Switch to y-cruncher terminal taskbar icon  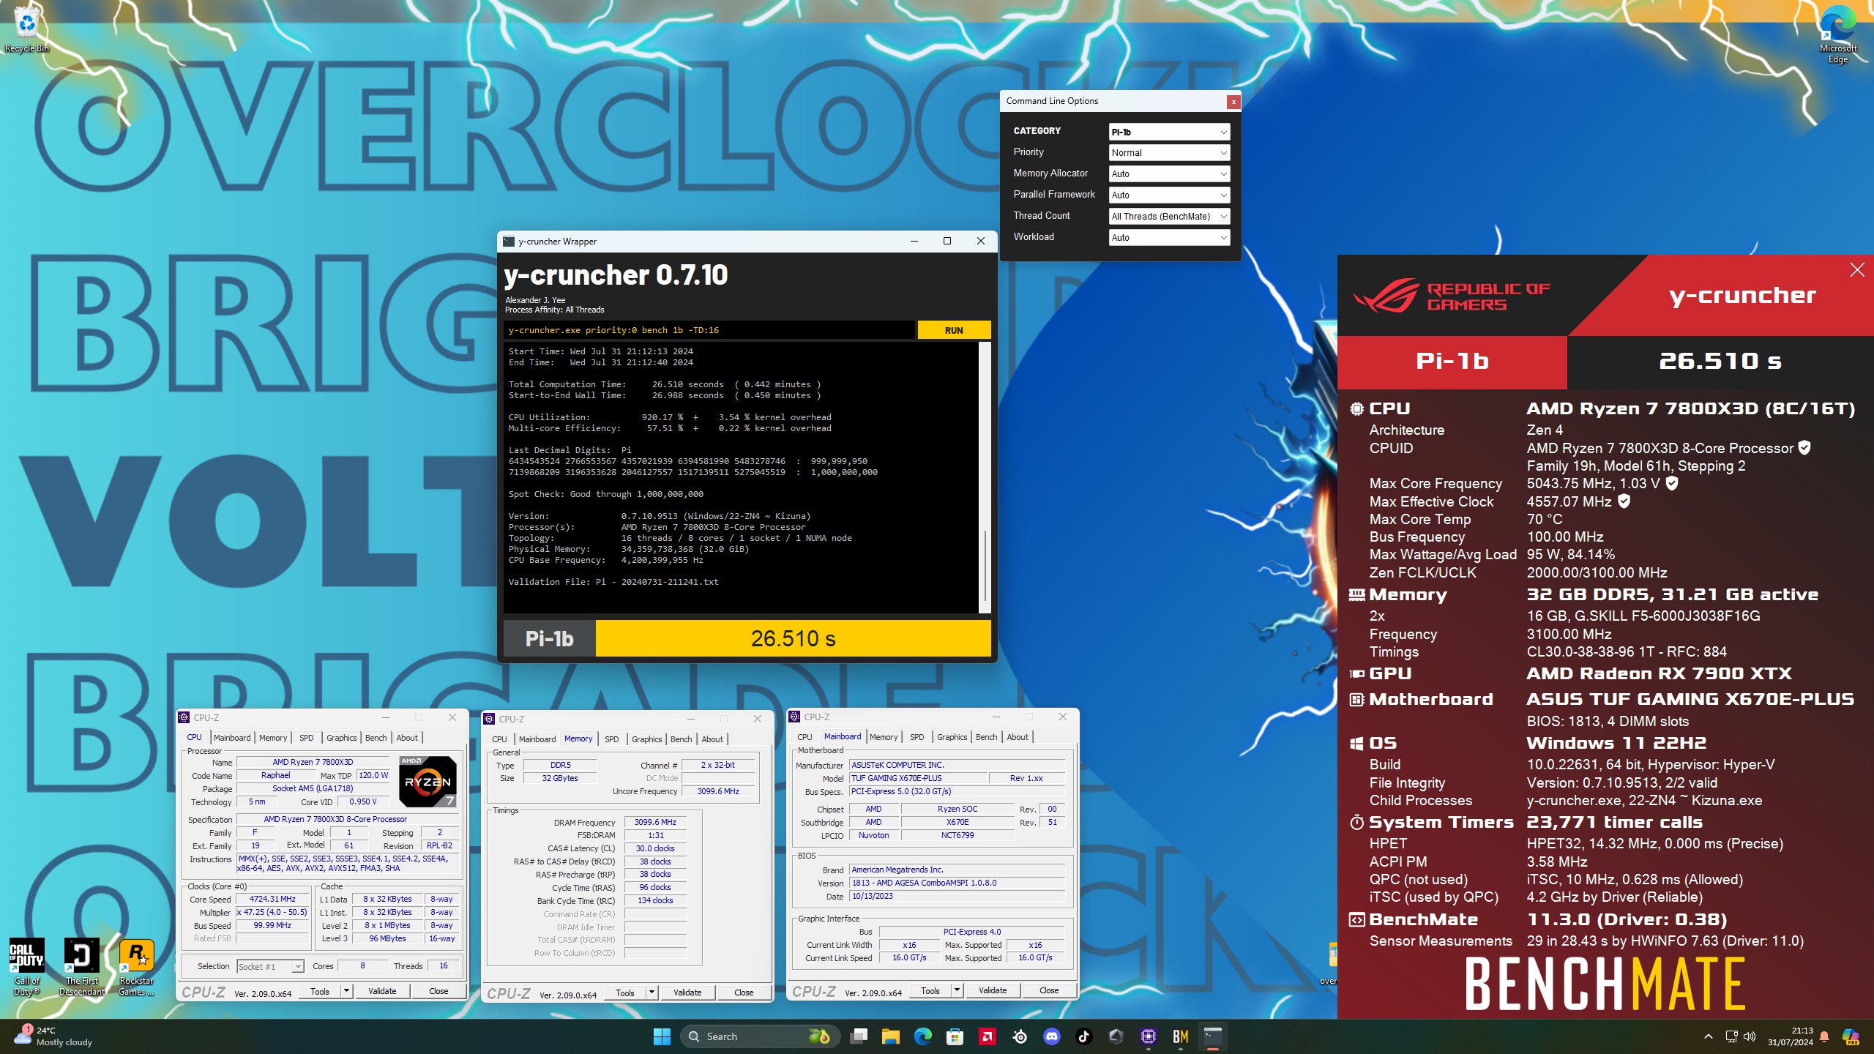click(1213, 1036)
